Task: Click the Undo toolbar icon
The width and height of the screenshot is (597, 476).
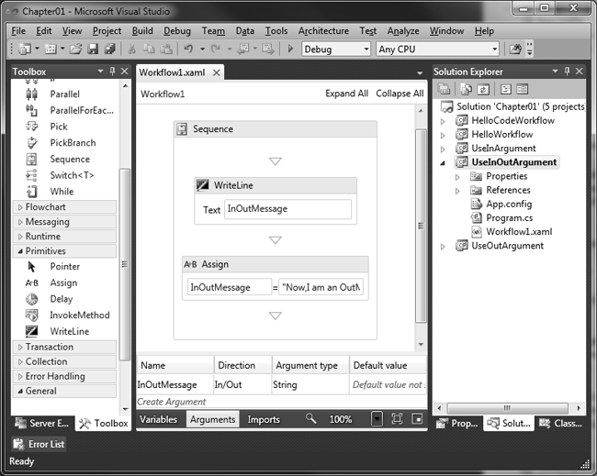Action: [x=188, y=49]
